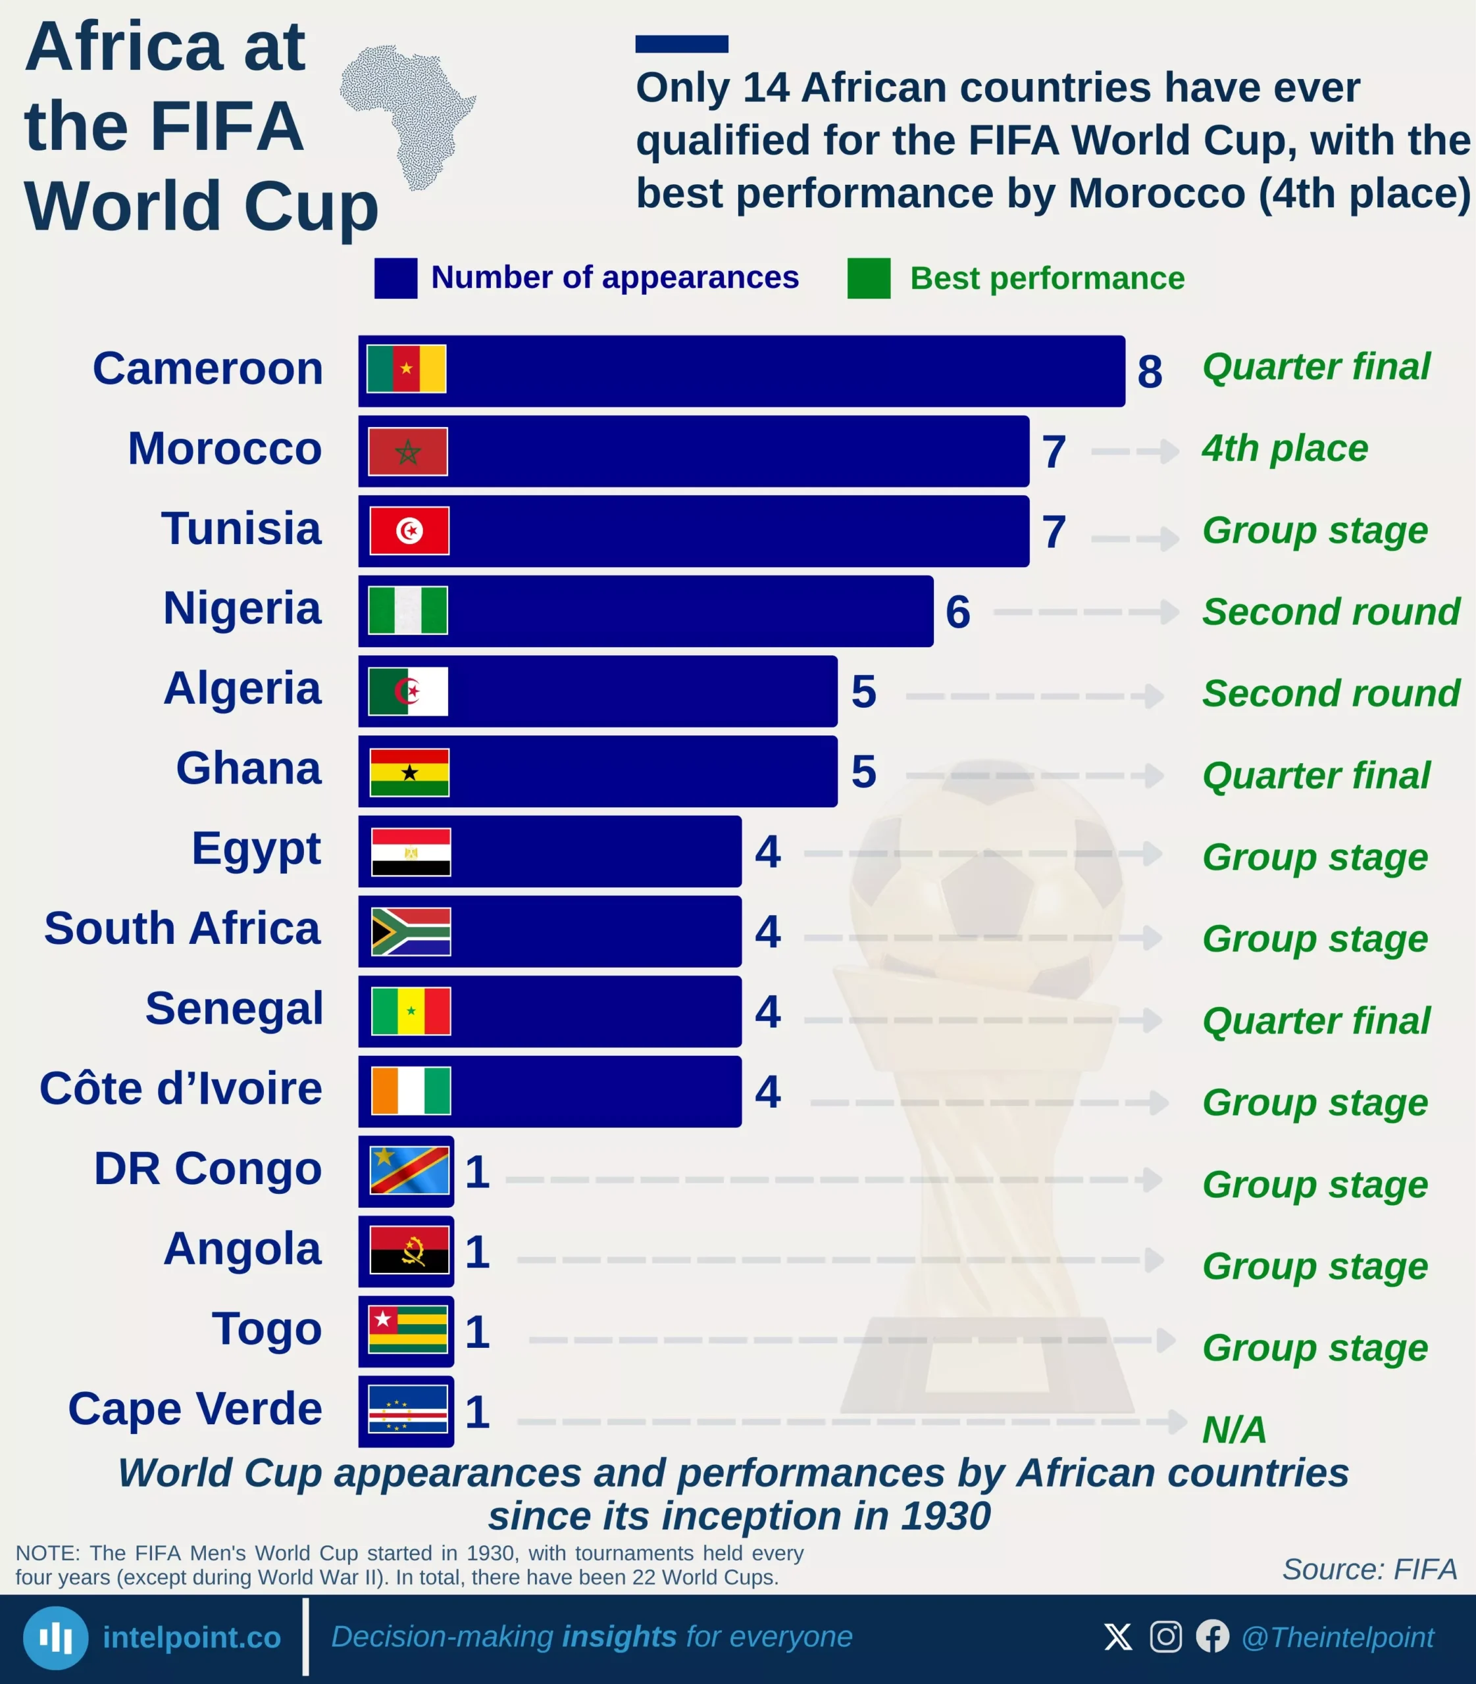Select the Ghana flag icon
Screen dimensions: 1476x1684
(x=409, y=772)
